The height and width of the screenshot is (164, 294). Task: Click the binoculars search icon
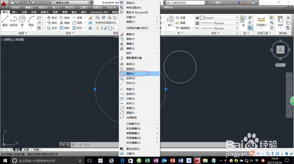click(207, 3)
